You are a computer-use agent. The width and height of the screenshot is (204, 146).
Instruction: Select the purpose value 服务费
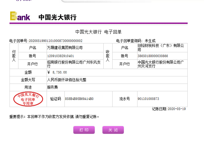click(53, 87)
